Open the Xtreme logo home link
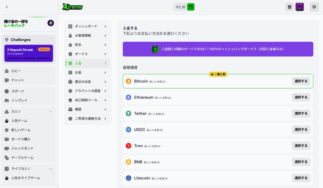The height and width of the screenshot is (188, 323). click(72, 7)
